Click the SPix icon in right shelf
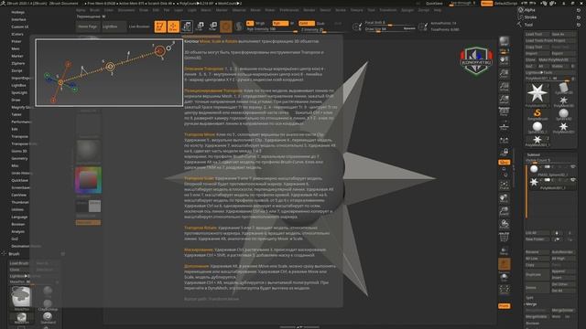Image resolution: width=586 pixels, height=329 pixels. coord(505,51)
